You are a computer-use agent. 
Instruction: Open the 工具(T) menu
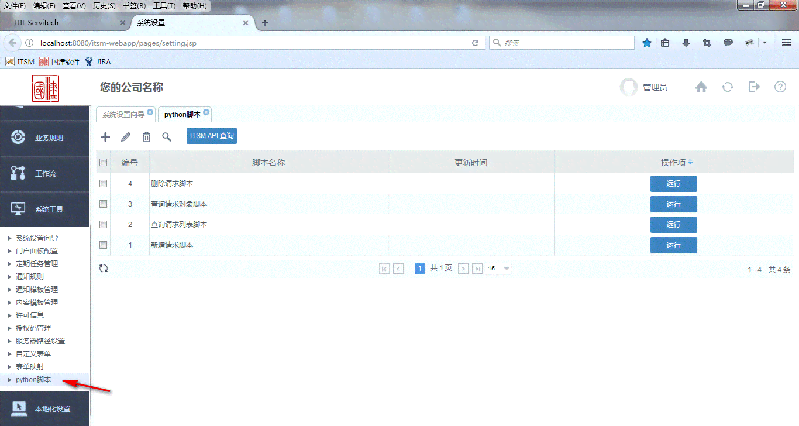point(164,6)
